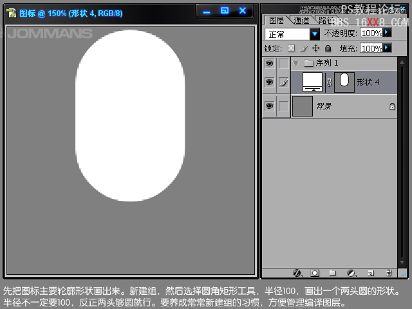The image size is (412, 309).
Task: Select the vector mask thumbnail of 形状 4
Action: point(344,81)
